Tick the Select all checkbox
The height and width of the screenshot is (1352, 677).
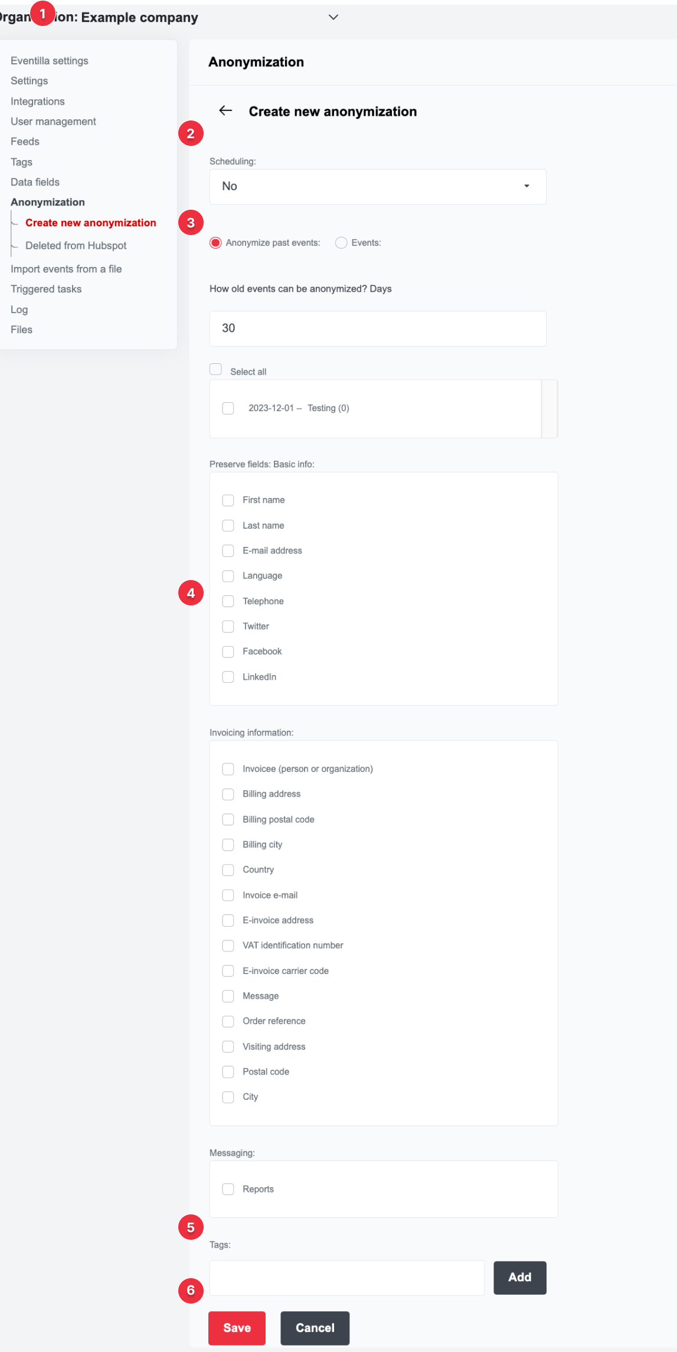coord(216,369)
